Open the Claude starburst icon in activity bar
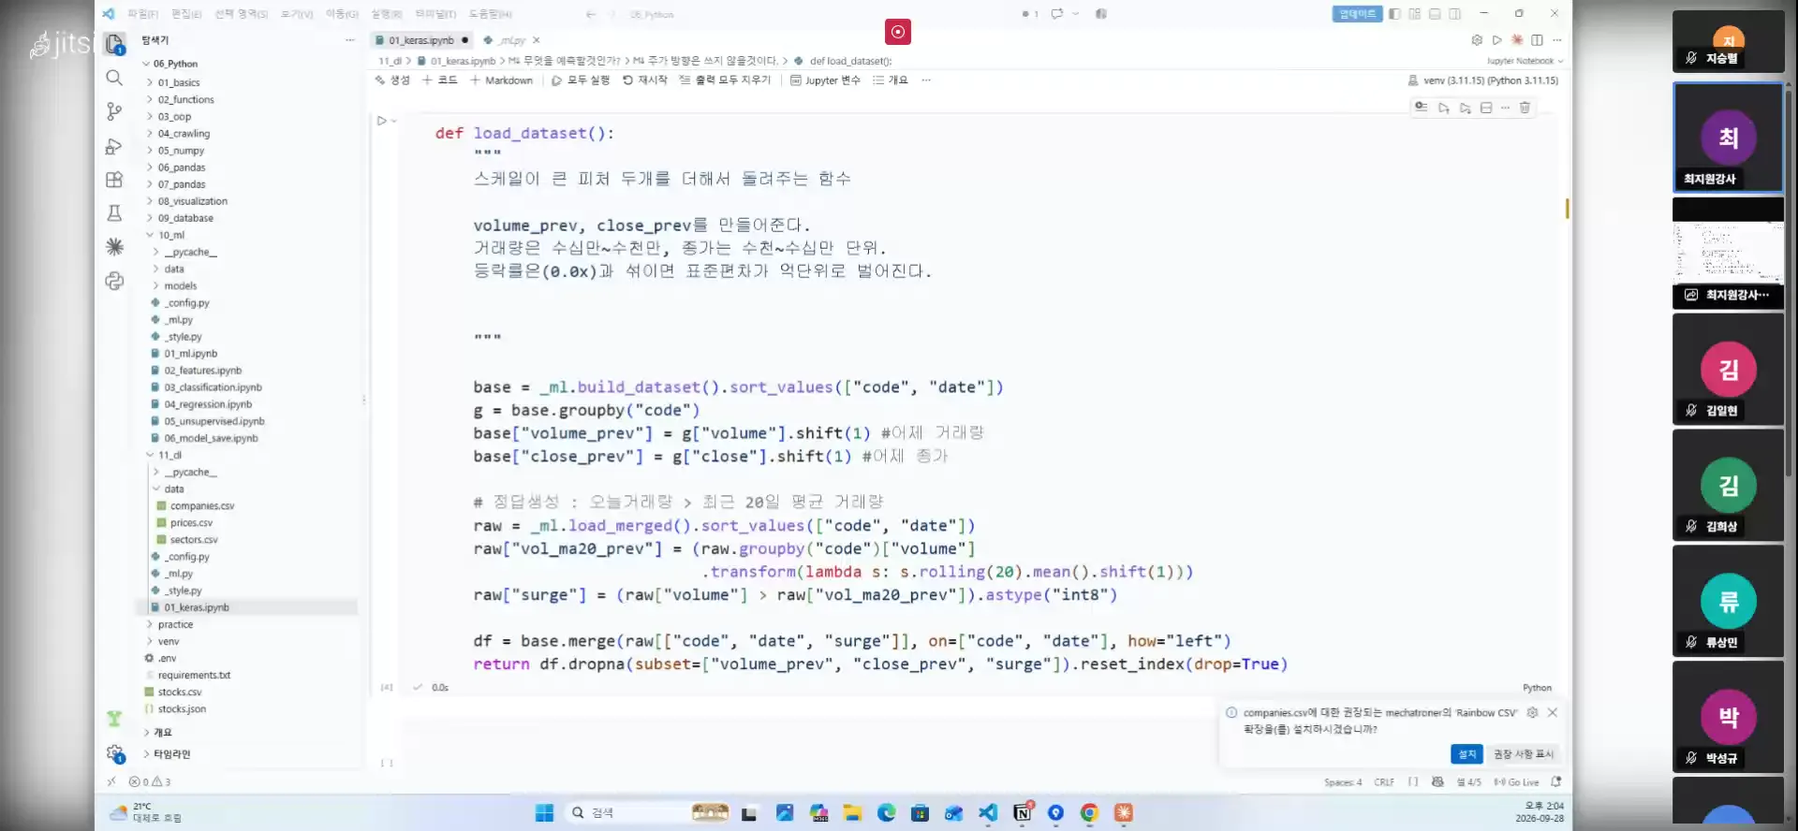Viewport: 1798px width, 831px height. pyautogui.click(x=114, y=246)
